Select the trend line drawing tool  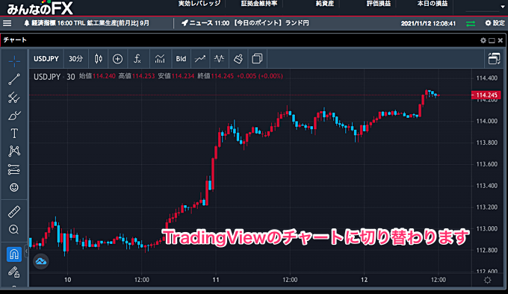pyautogui.click(x=14, y=79)
